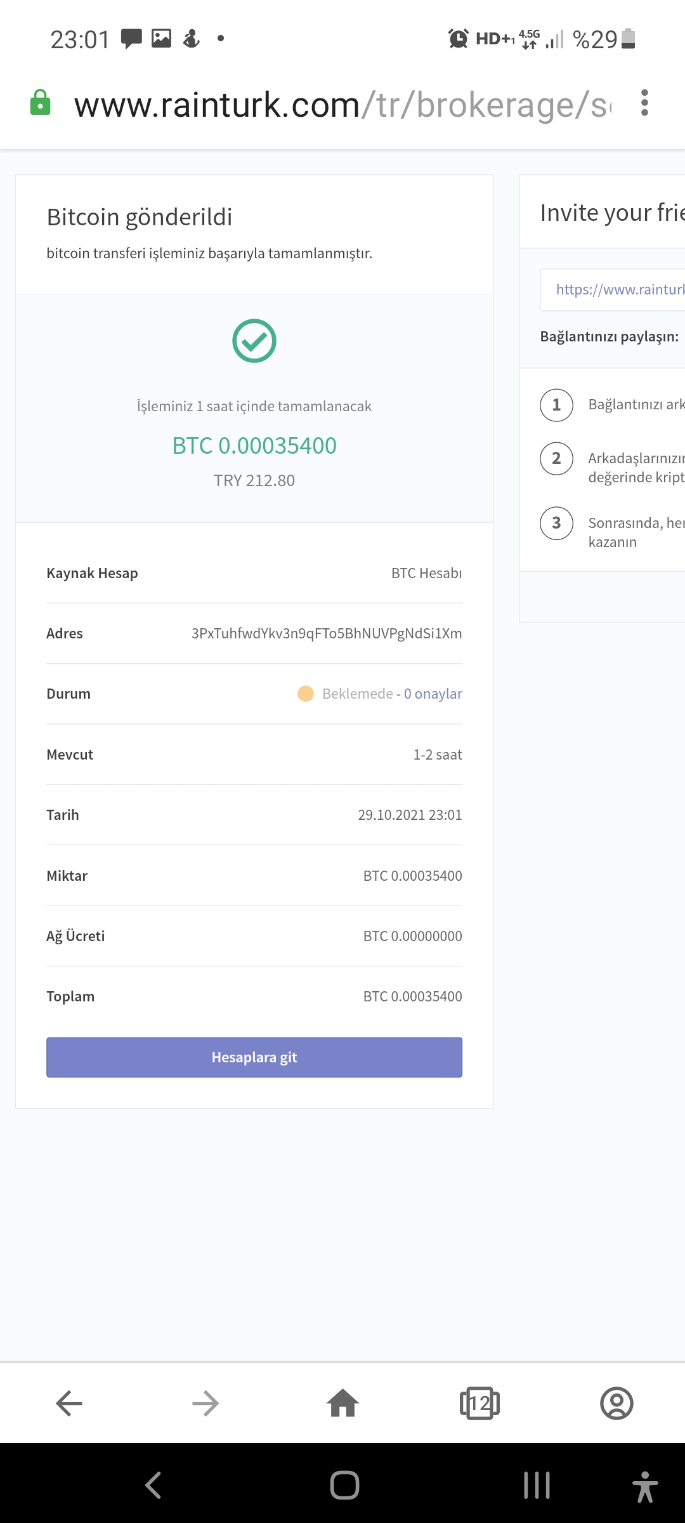Open Android recent apps button

coord(537,1485)
